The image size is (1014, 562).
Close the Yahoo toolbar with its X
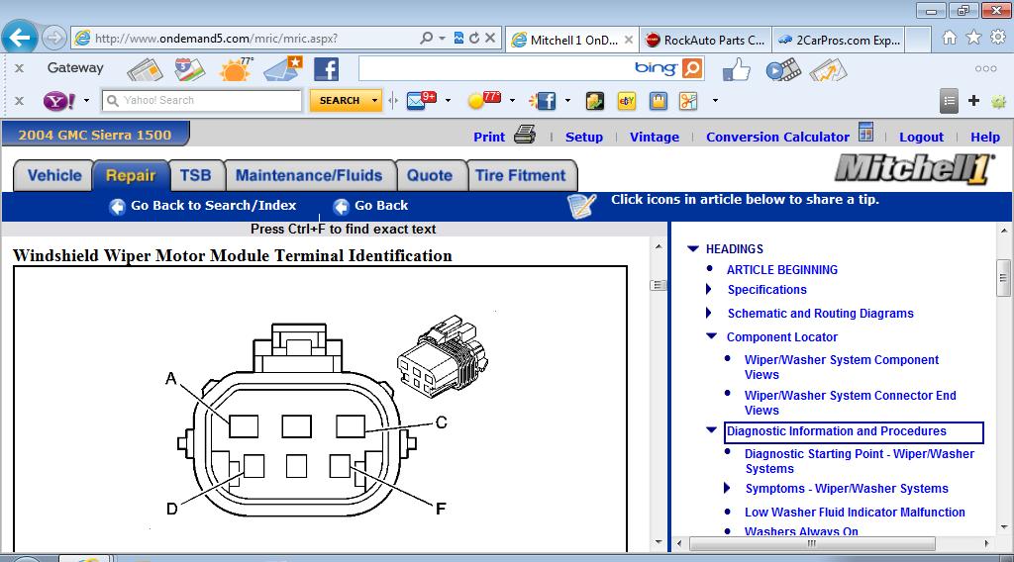coord(20,100)
